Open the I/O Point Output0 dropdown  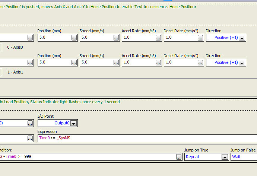click(x=74, y=123)
